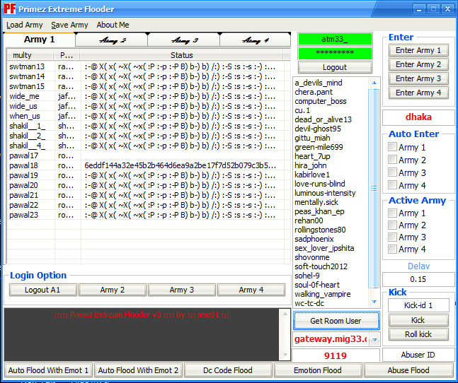Click Login Option Army 3 button
458x383 pixels.
(x=182, y=290)
